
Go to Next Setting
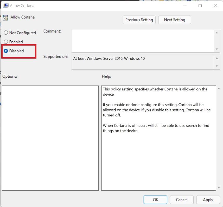click(x=174, y=20)
